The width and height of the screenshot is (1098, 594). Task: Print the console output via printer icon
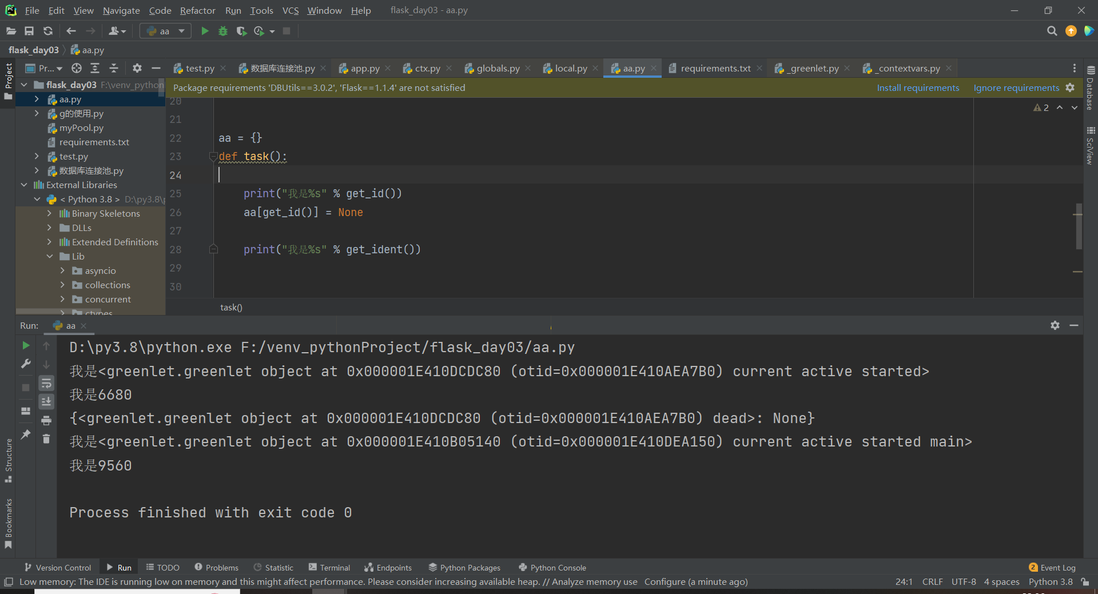46,421
